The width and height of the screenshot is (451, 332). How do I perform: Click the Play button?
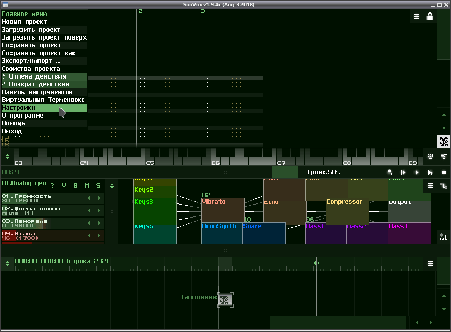417,172
